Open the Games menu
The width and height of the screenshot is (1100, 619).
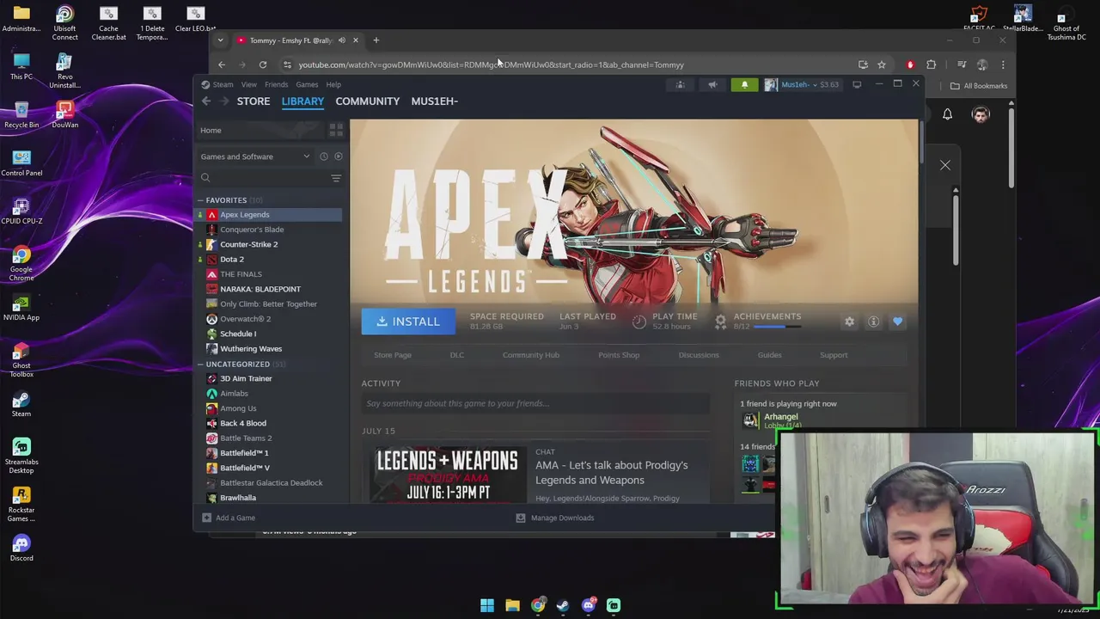[307, 84]
